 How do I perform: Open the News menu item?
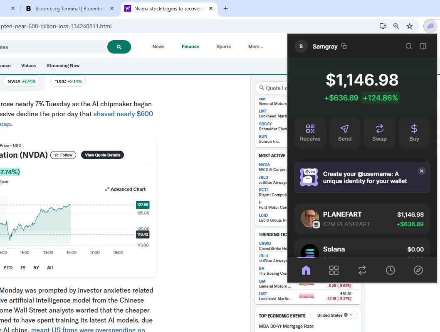(x=158, y=46)
